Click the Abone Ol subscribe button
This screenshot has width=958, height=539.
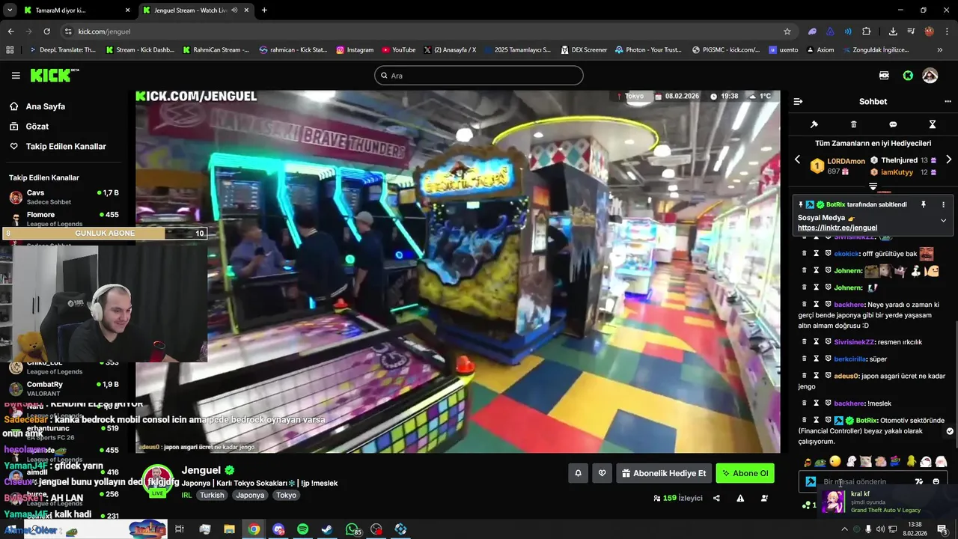(745, 473)
